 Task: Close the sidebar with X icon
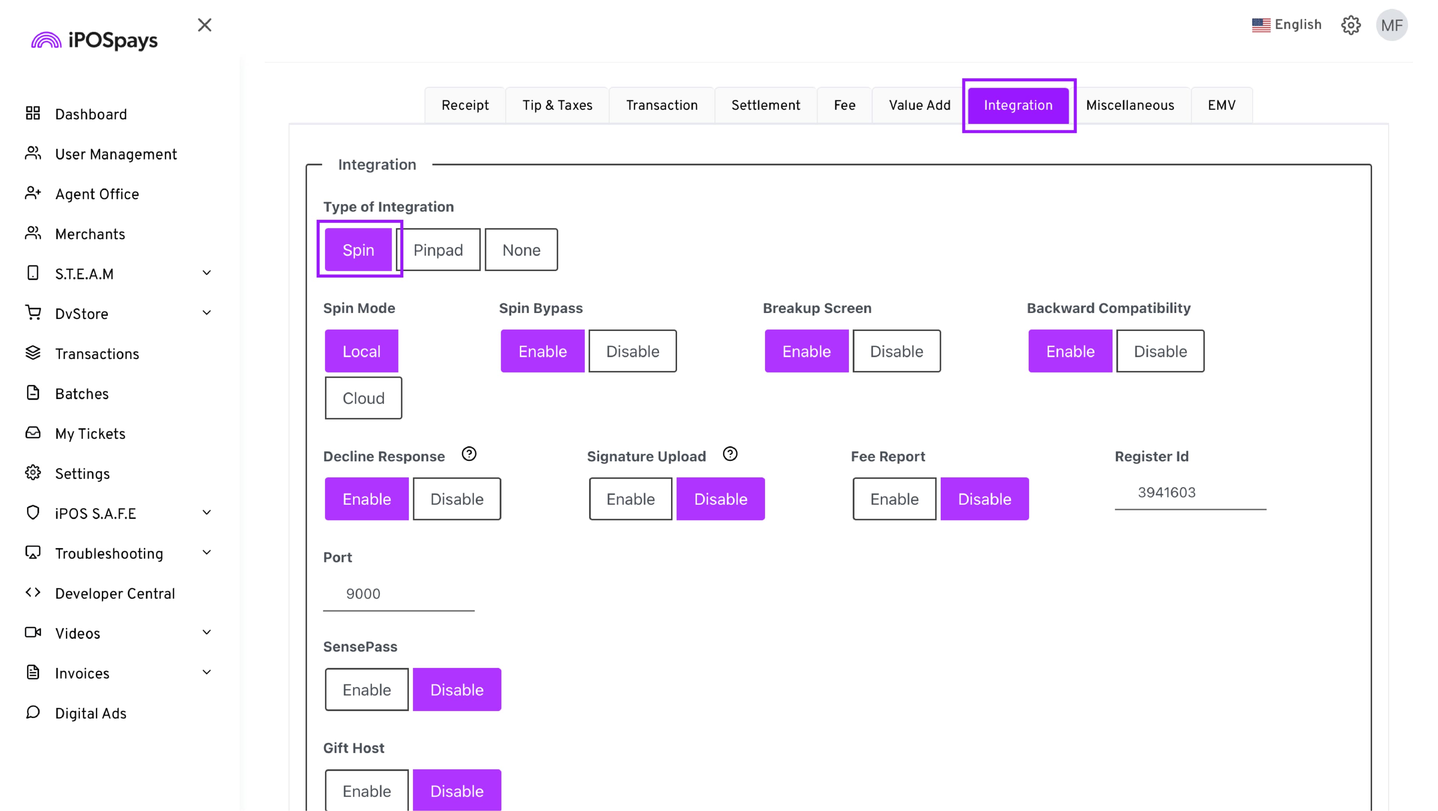pyautogui.click(x=204, y=25)
